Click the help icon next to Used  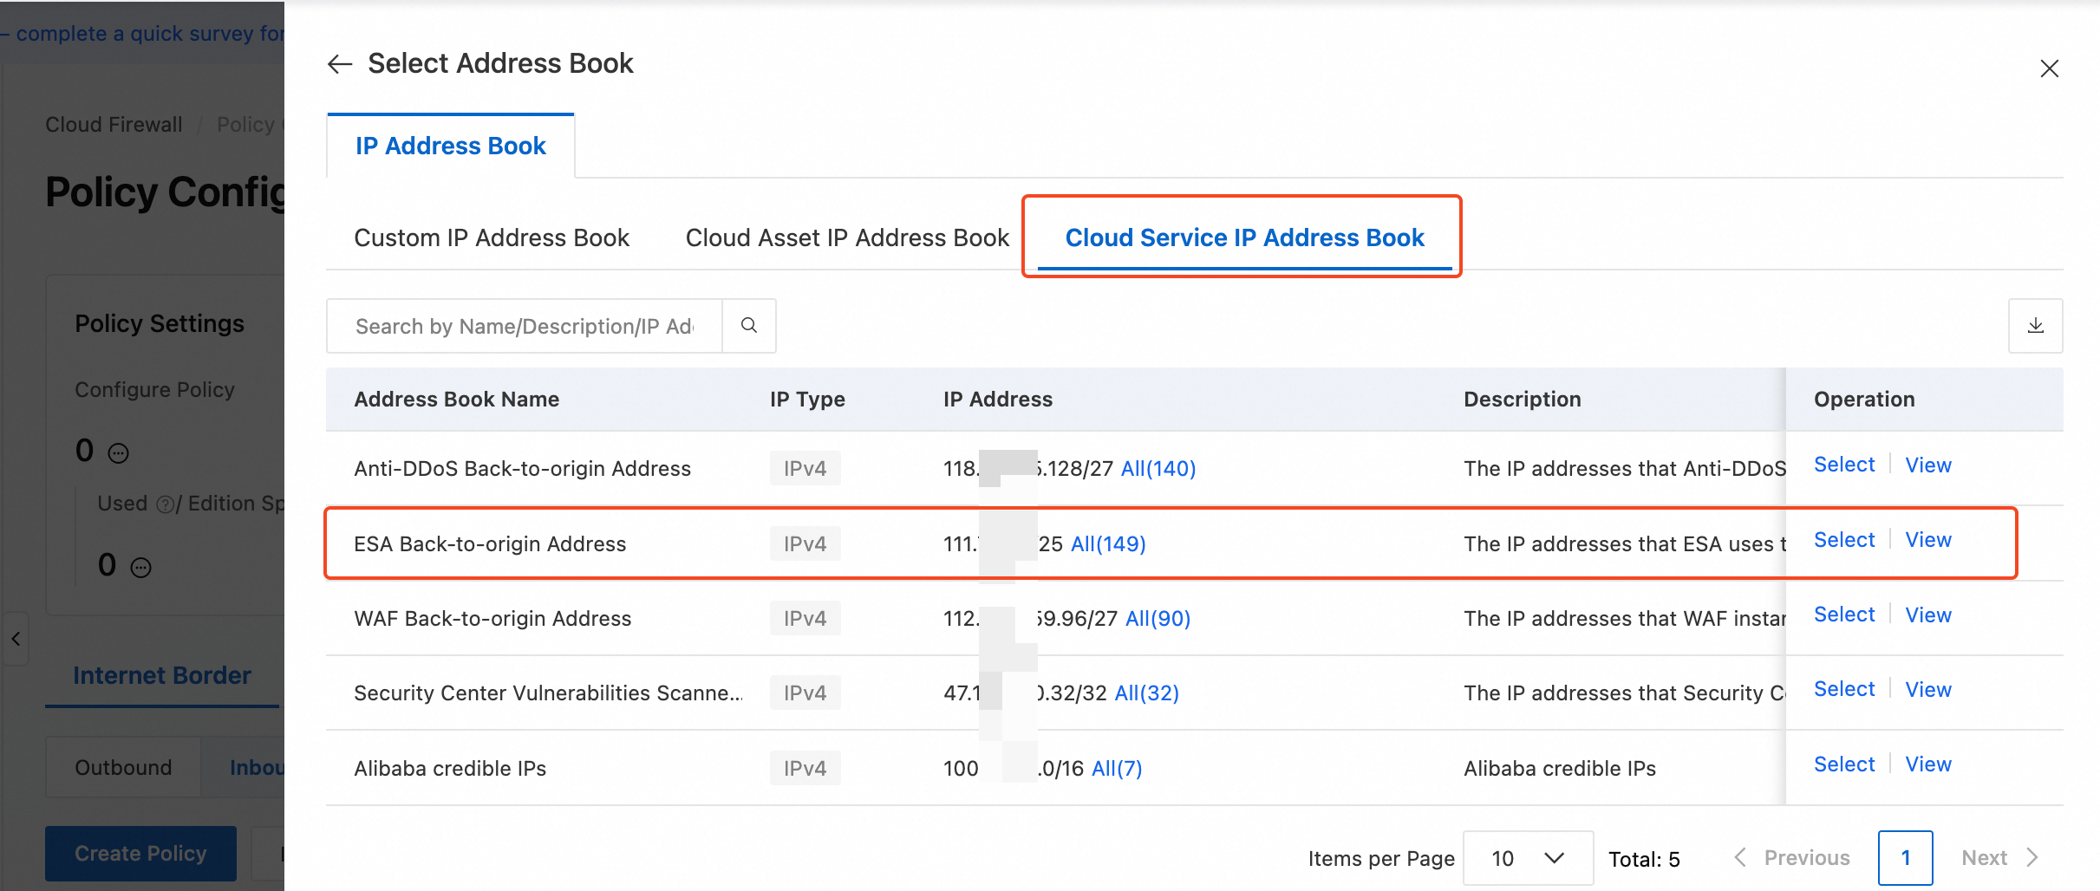(165, 504)
